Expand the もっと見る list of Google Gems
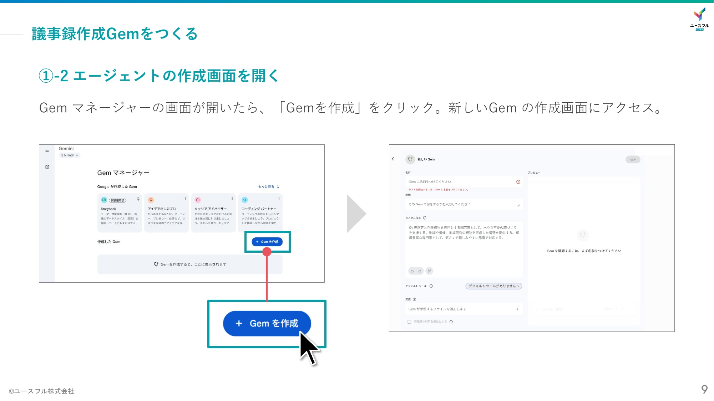The width and height of the screenshot is (714, 401). click(269, 187)
